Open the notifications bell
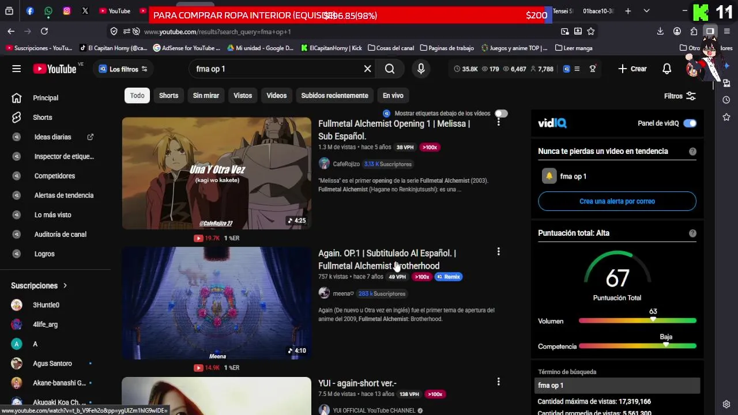Viewport: 738px width, 415px height. (667, 69)
